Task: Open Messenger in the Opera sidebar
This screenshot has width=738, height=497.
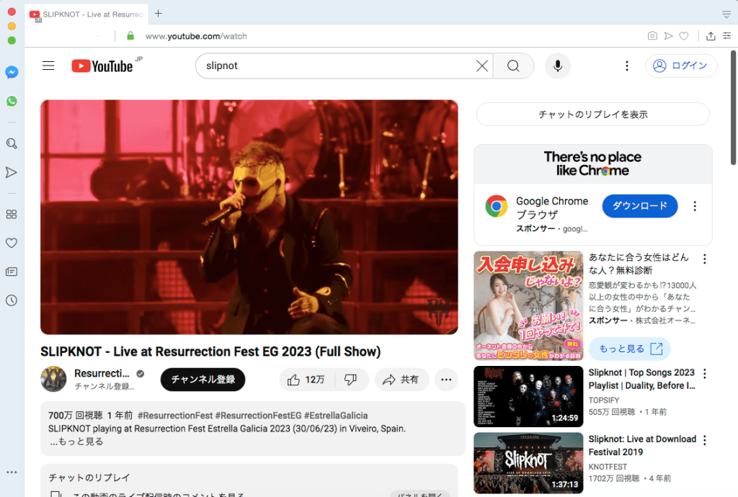Action: pyautogui.click(x=12, y=72)
